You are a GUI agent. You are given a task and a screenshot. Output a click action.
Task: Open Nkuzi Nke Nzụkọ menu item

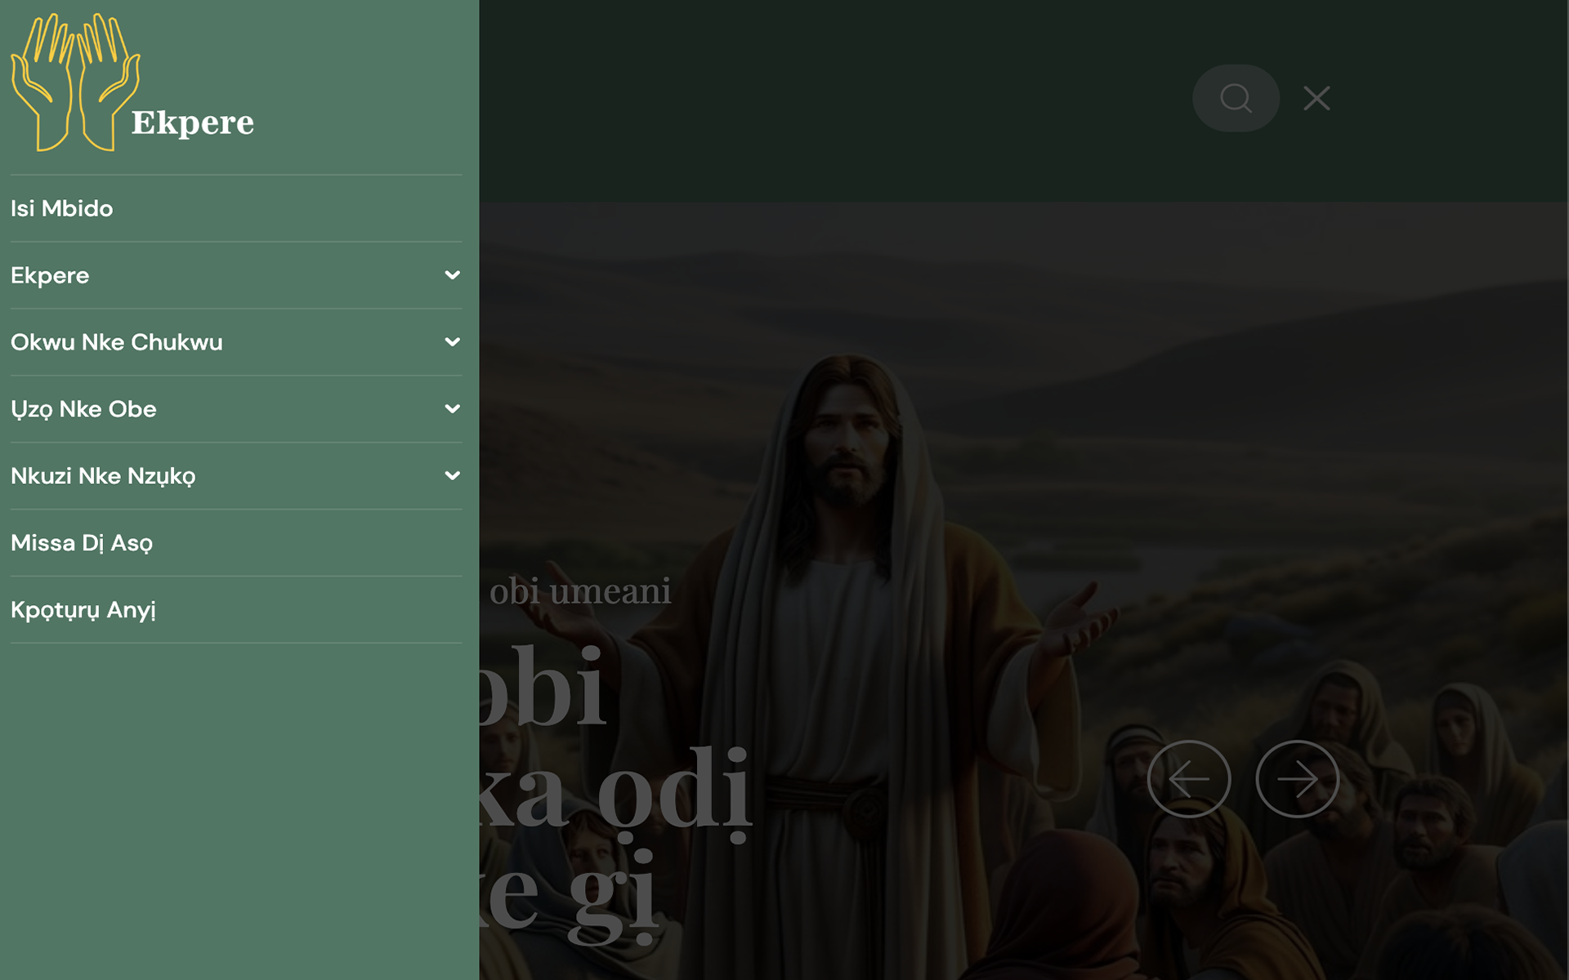(x=103, y=476)
